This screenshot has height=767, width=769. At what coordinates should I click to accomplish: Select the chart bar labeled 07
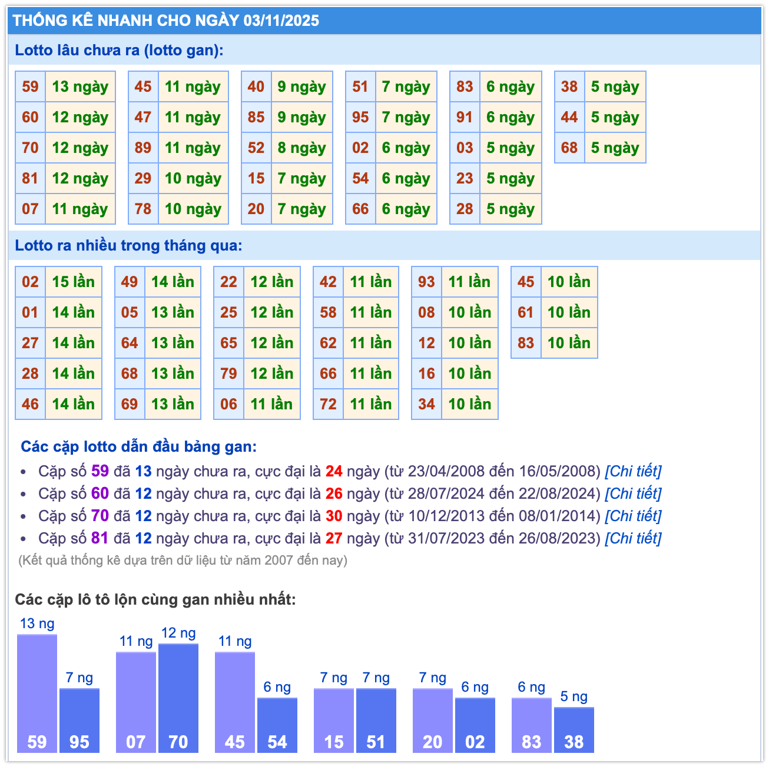tap(136, 702)
